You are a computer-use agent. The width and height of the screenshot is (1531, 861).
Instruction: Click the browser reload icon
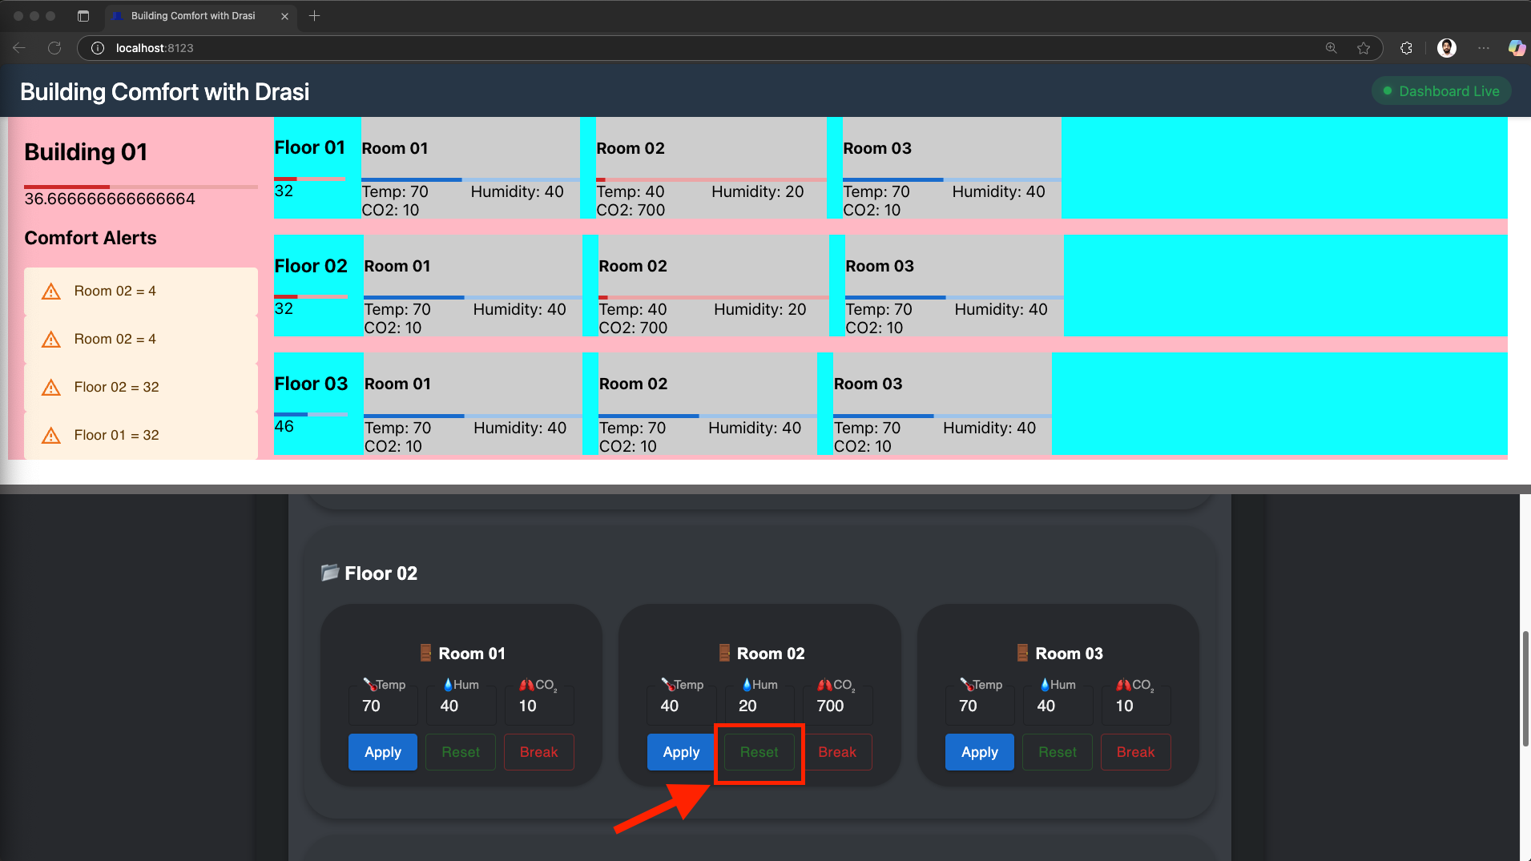54,48
